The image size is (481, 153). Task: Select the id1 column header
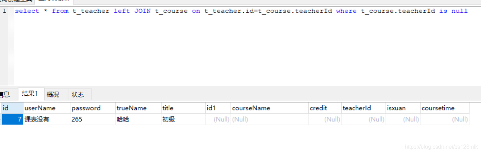click(218, 108)
